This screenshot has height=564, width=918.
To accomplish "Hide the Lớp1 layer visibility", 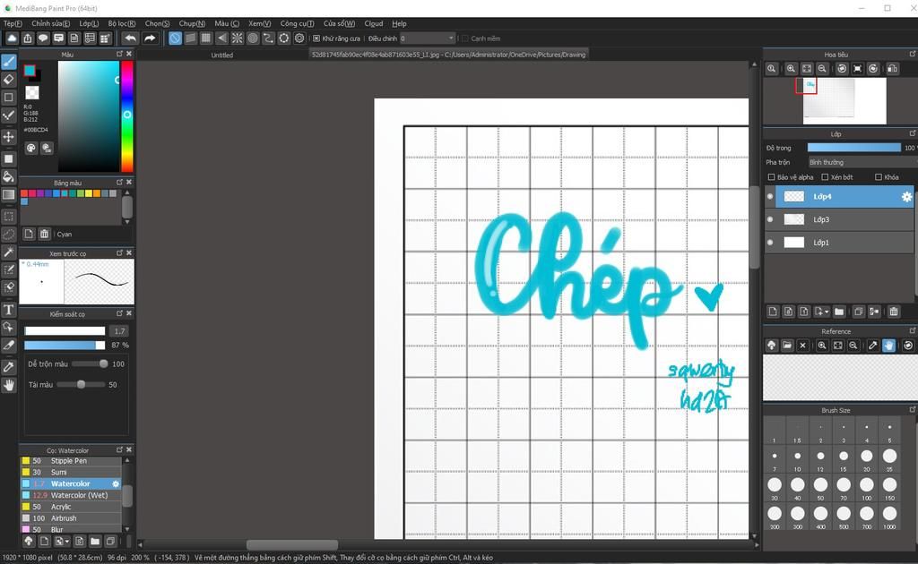I will tap(770, 242).
